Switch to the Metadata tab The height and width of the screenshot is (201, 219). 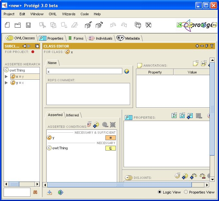point(128,38)
